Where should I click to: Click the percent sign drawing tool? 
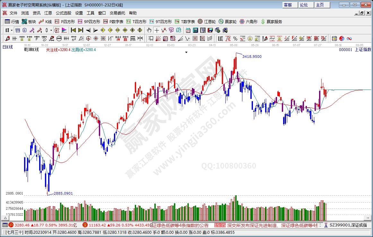(x=235, y=39)
